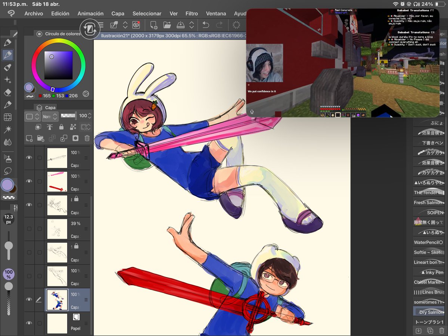Redo the last undone action
Image resolution: width=448 pixels, height=336 pixels.
220,25
